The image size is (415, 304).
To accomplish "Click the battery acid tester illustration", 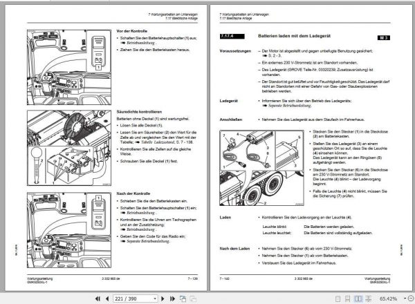I will 69,148.
